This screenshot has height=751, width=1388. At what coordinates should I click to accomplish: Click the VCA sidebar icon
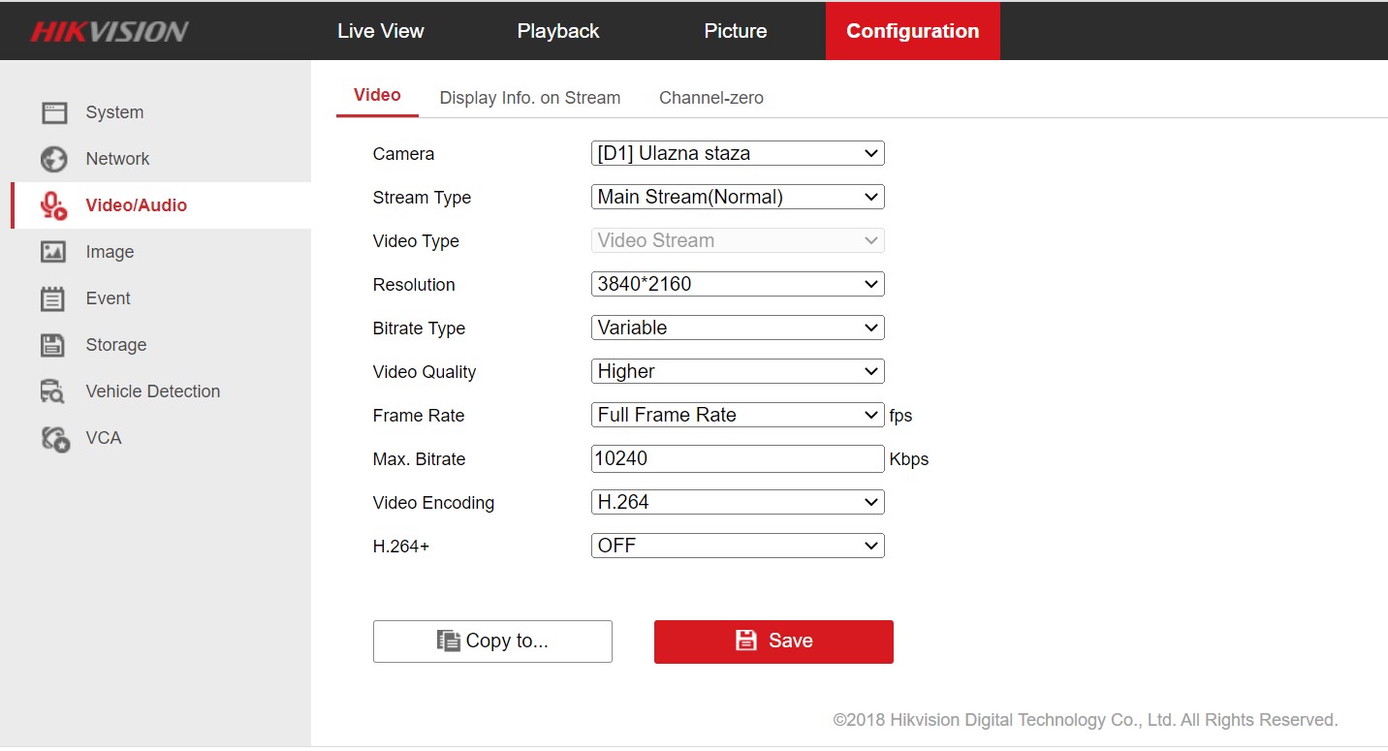55,439
